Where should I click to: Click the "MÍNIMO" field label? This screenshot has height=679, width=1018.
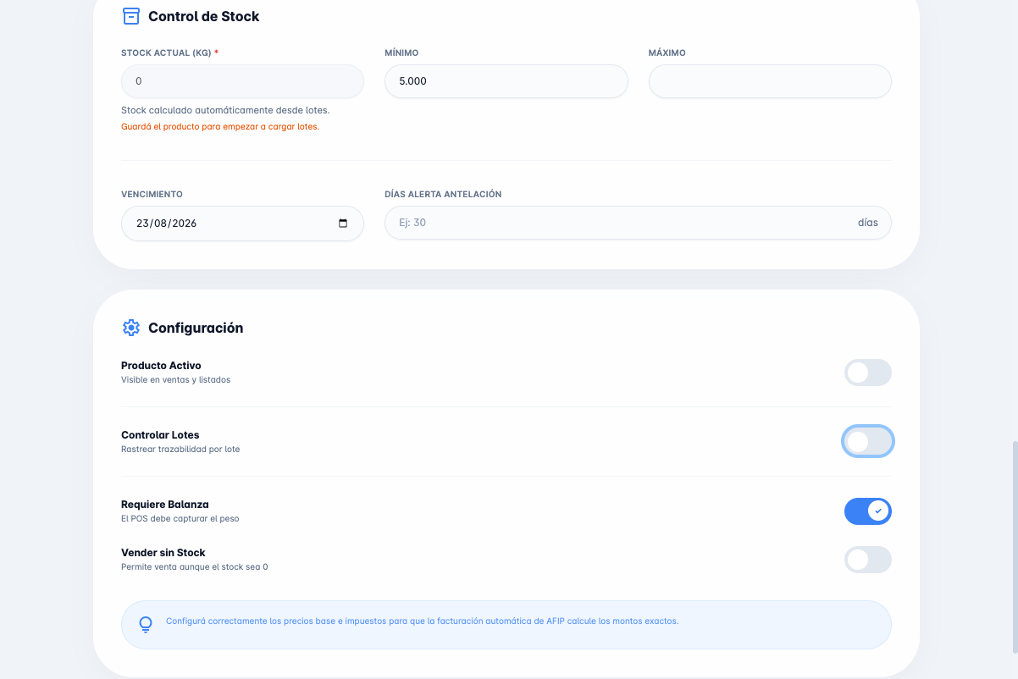coord(401,53)
